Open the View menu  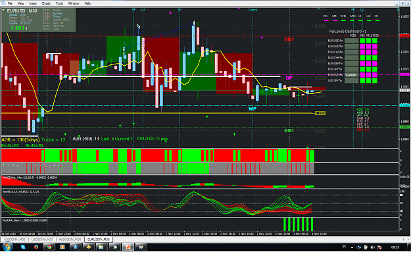(20, 3)
